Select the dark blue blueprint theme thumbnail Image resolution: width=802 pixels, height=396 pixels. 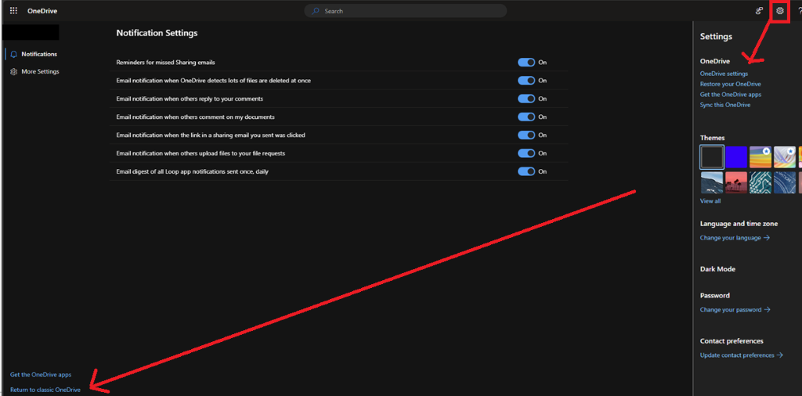tap(785, 182)
